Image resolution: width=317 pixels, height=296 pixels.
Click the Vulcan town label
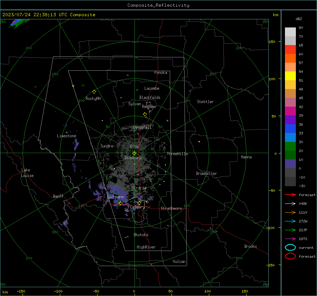179,262
